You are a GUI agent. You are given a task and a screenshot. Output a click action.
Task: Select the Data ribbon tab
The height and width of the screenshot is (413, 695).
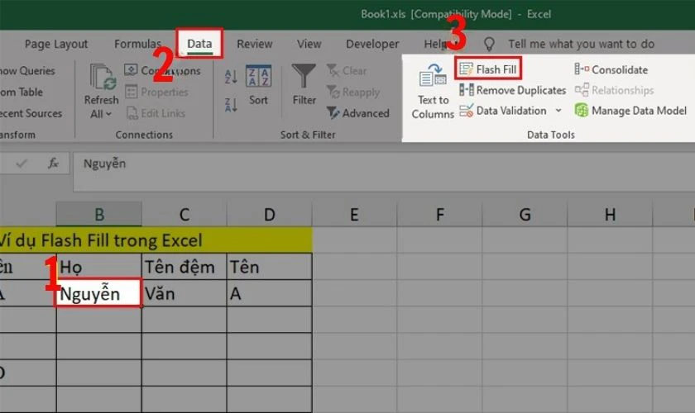199,44
